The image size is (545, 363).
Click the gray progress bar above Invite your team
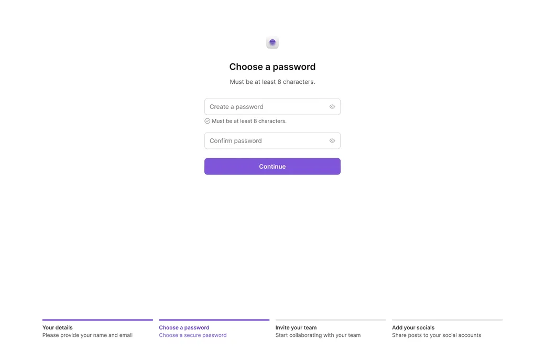[x=331, y=319]
